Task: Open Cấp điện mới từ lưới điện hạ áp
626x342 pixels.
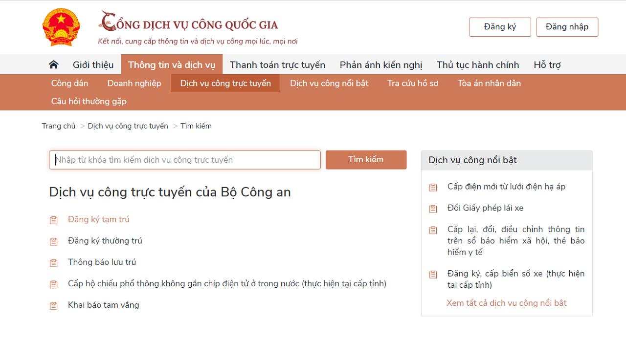Action: [506, 187]
